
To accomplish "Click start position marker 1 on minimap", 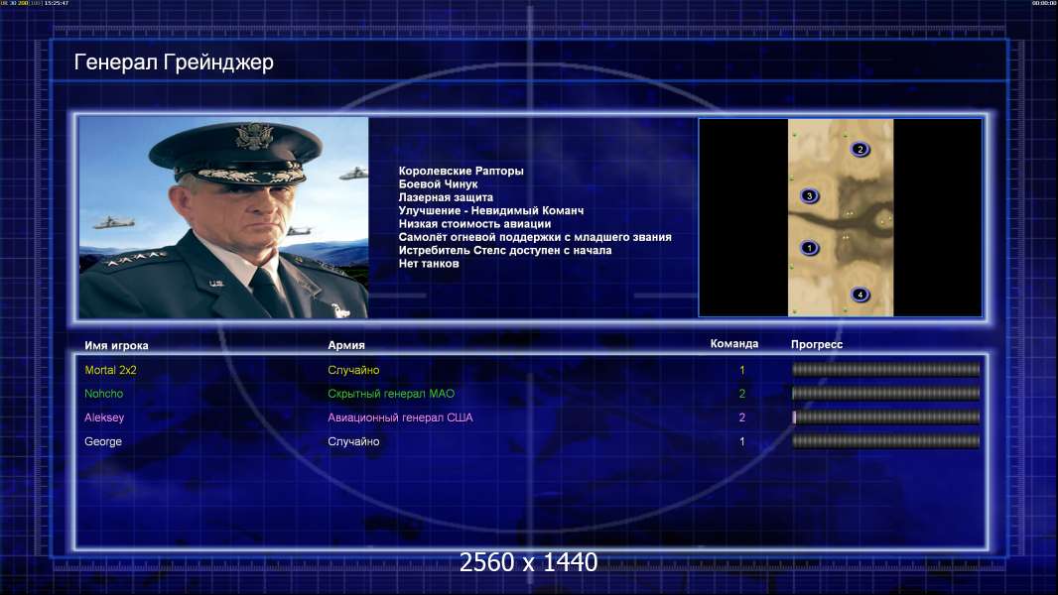I will pos(809,248).
